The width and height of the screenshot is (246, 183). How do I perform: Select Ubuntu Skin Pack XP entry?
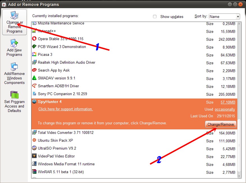134,141
